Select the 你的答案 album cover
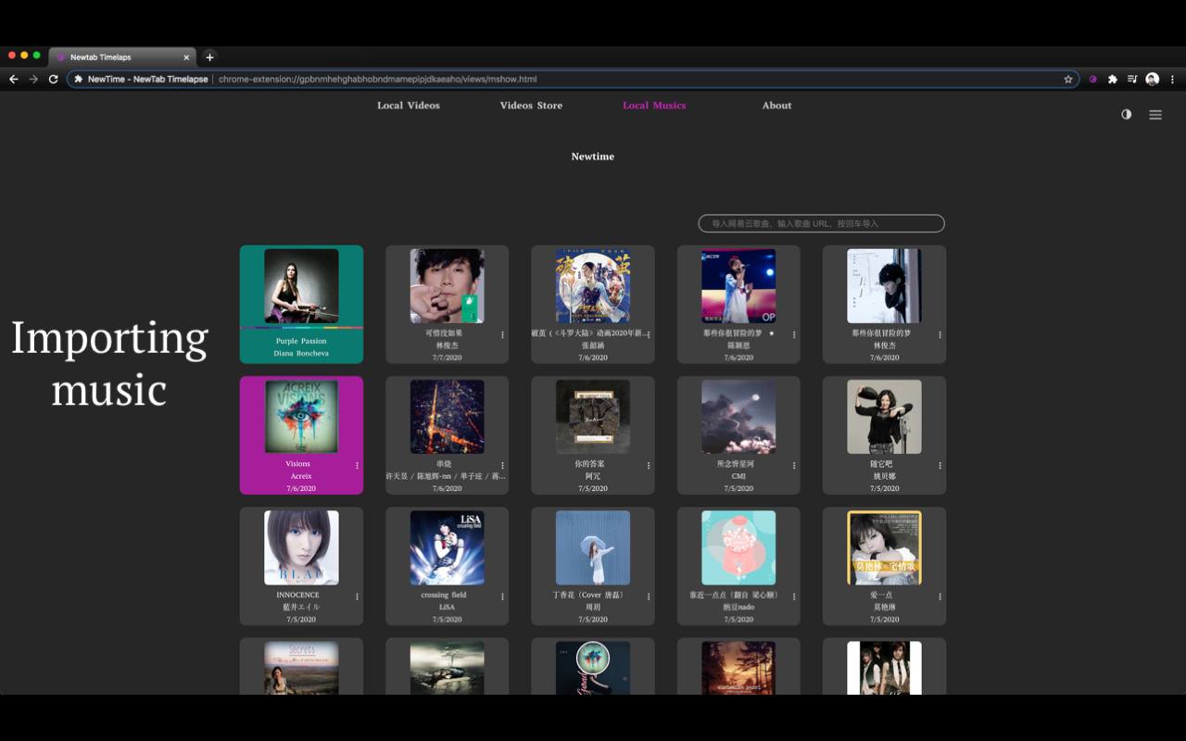The image size is (1186, 741). (593, 417)
